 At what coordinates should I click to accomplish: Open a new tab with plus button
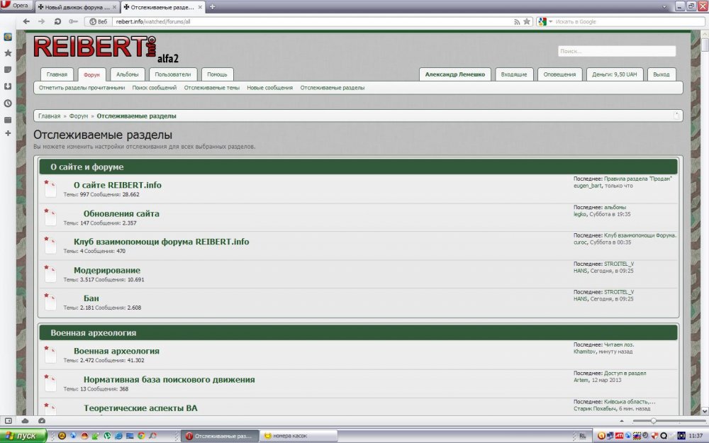[213, 6]
